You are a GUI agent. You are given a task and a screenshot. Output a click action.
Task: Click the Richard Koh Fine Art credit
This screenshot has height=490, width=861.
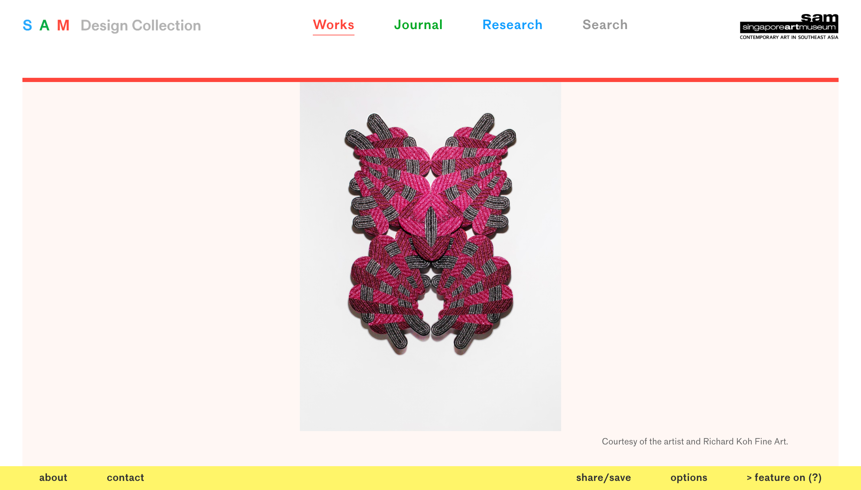pos(745,442)
